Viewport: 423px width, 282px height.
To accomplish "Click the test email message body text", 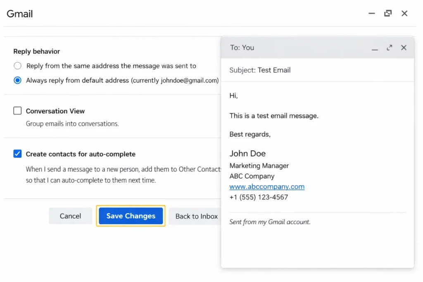I will click(274, 116).
